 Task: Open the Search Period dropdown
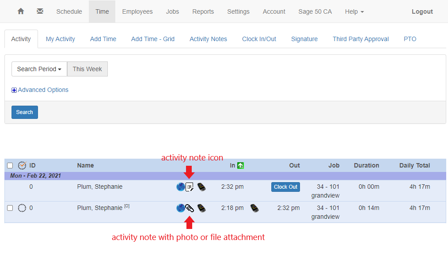tap(39, 69)
